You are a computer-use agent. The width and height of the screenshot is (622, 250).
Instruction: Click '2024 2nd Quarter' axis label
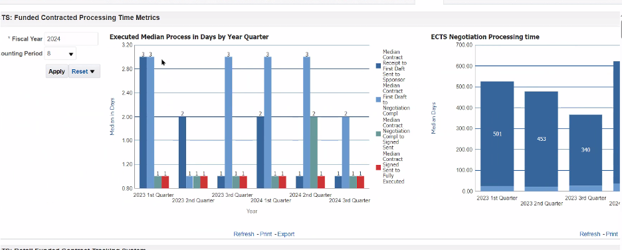(x=310, y=195)
